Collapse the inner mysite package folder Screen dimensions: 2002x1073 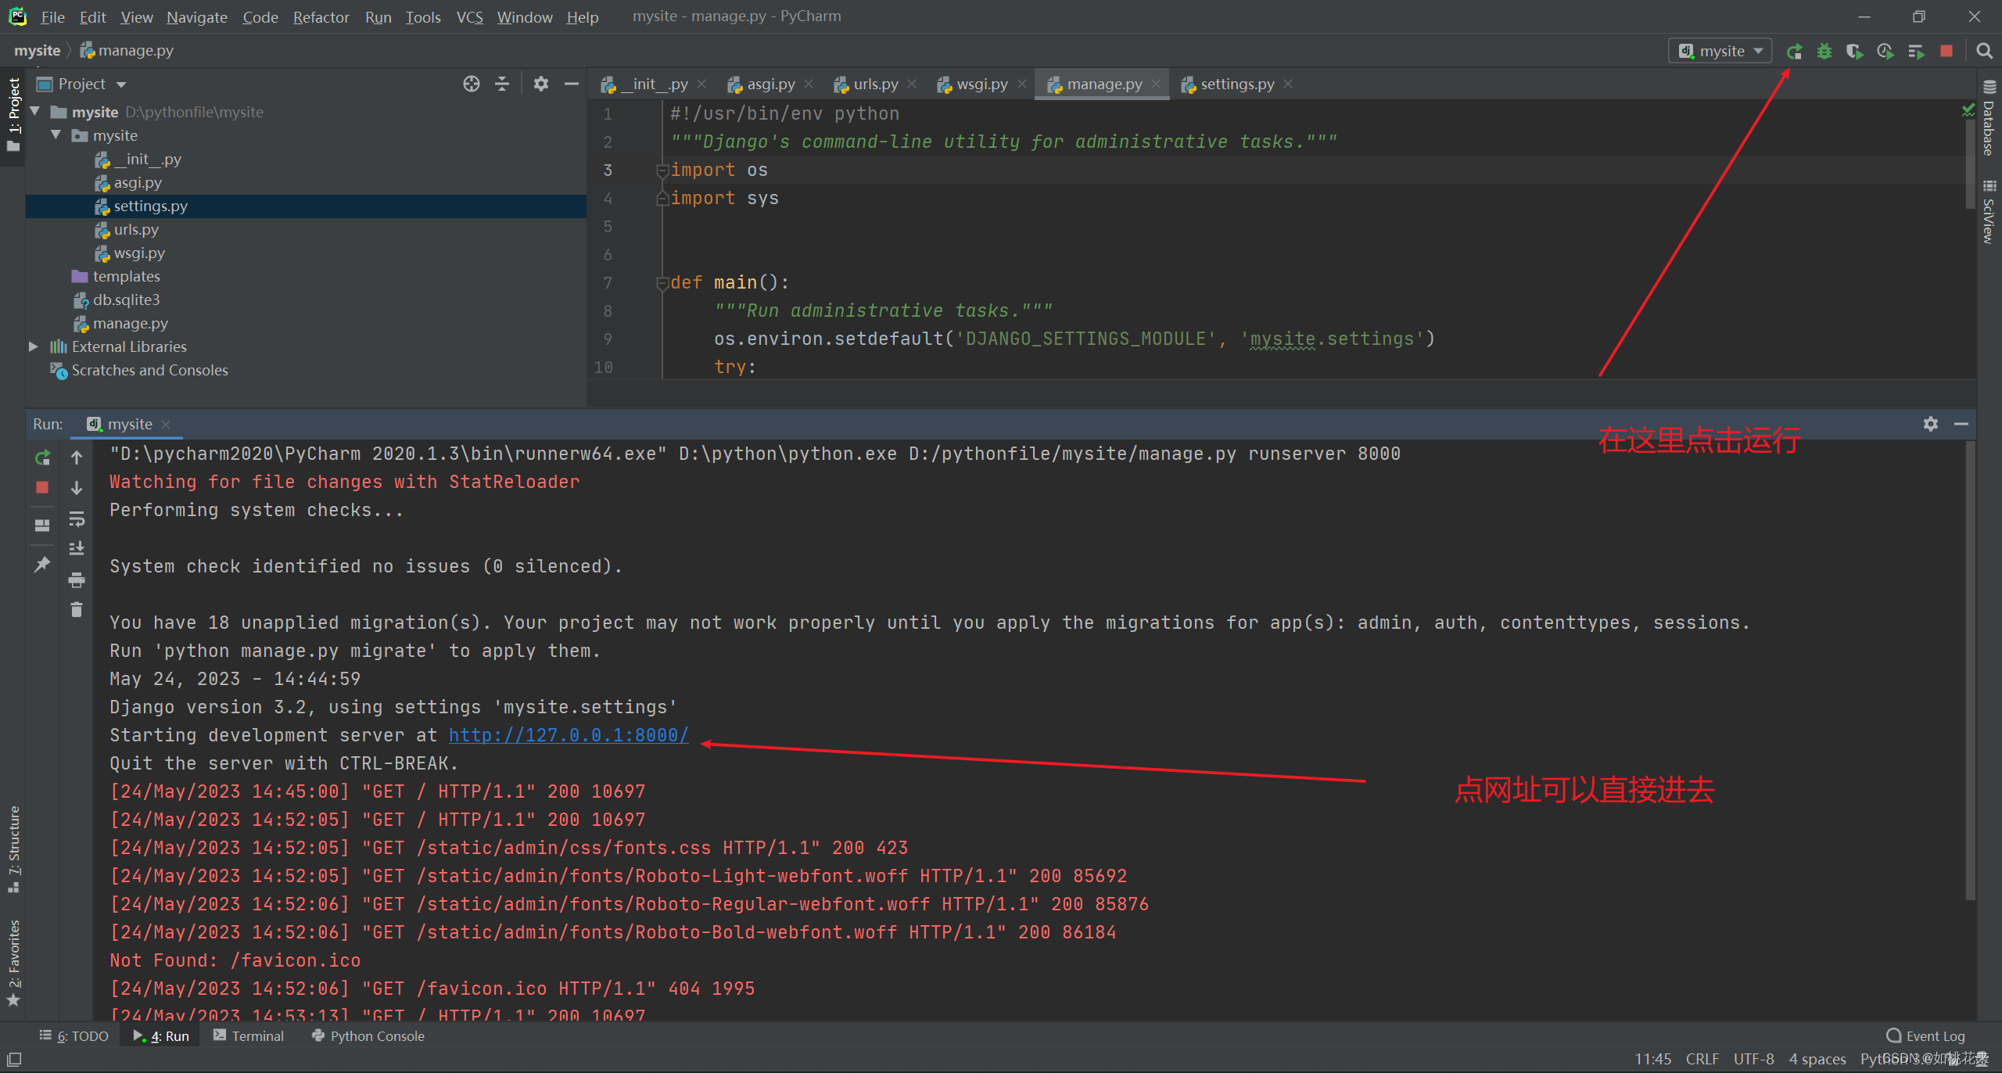[56, 135]
